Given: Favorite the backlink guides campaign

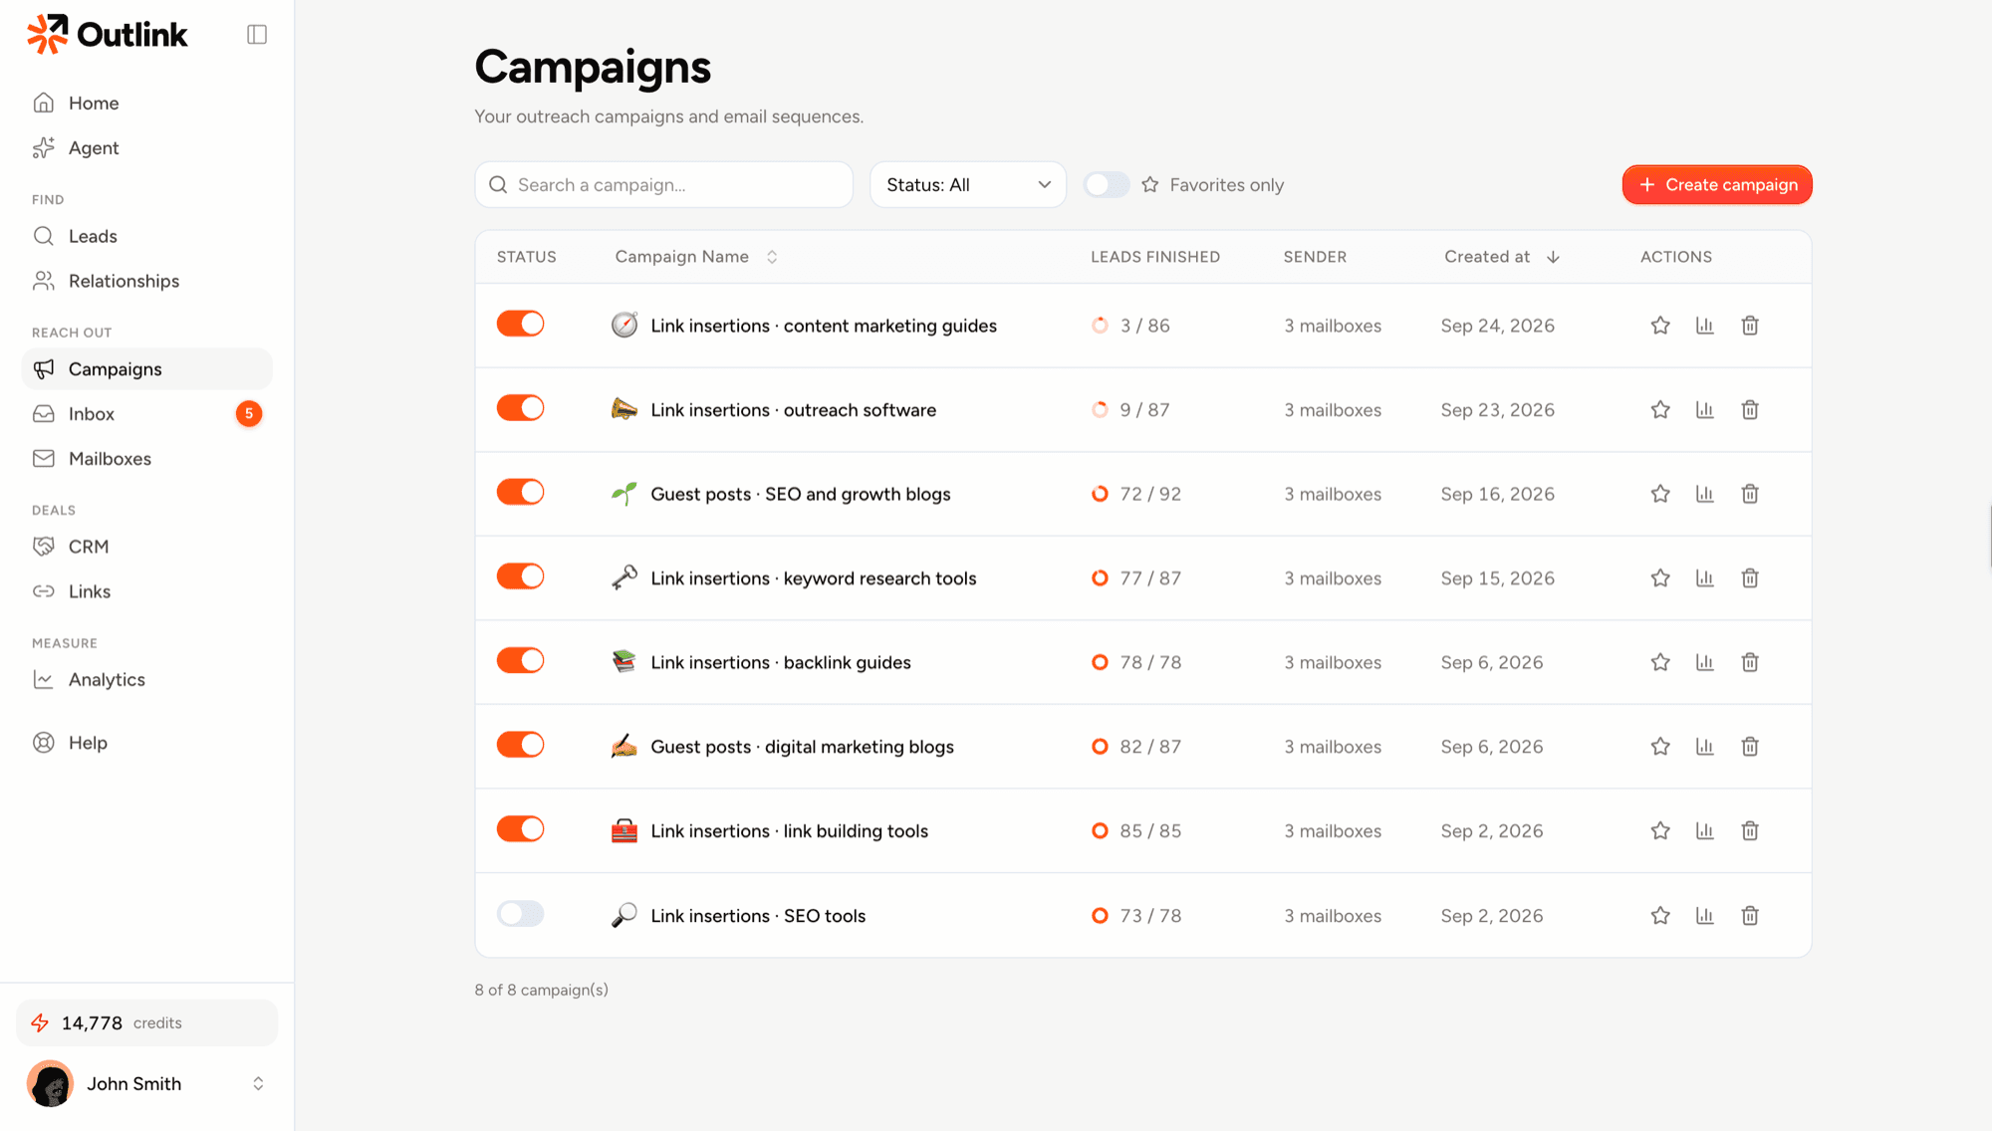Looking at the screenshot, I should tap(1660, 662).
